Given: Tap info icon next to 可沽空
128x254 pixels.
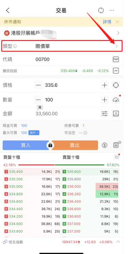Looking at the screenshot, I should pos(86,133).
